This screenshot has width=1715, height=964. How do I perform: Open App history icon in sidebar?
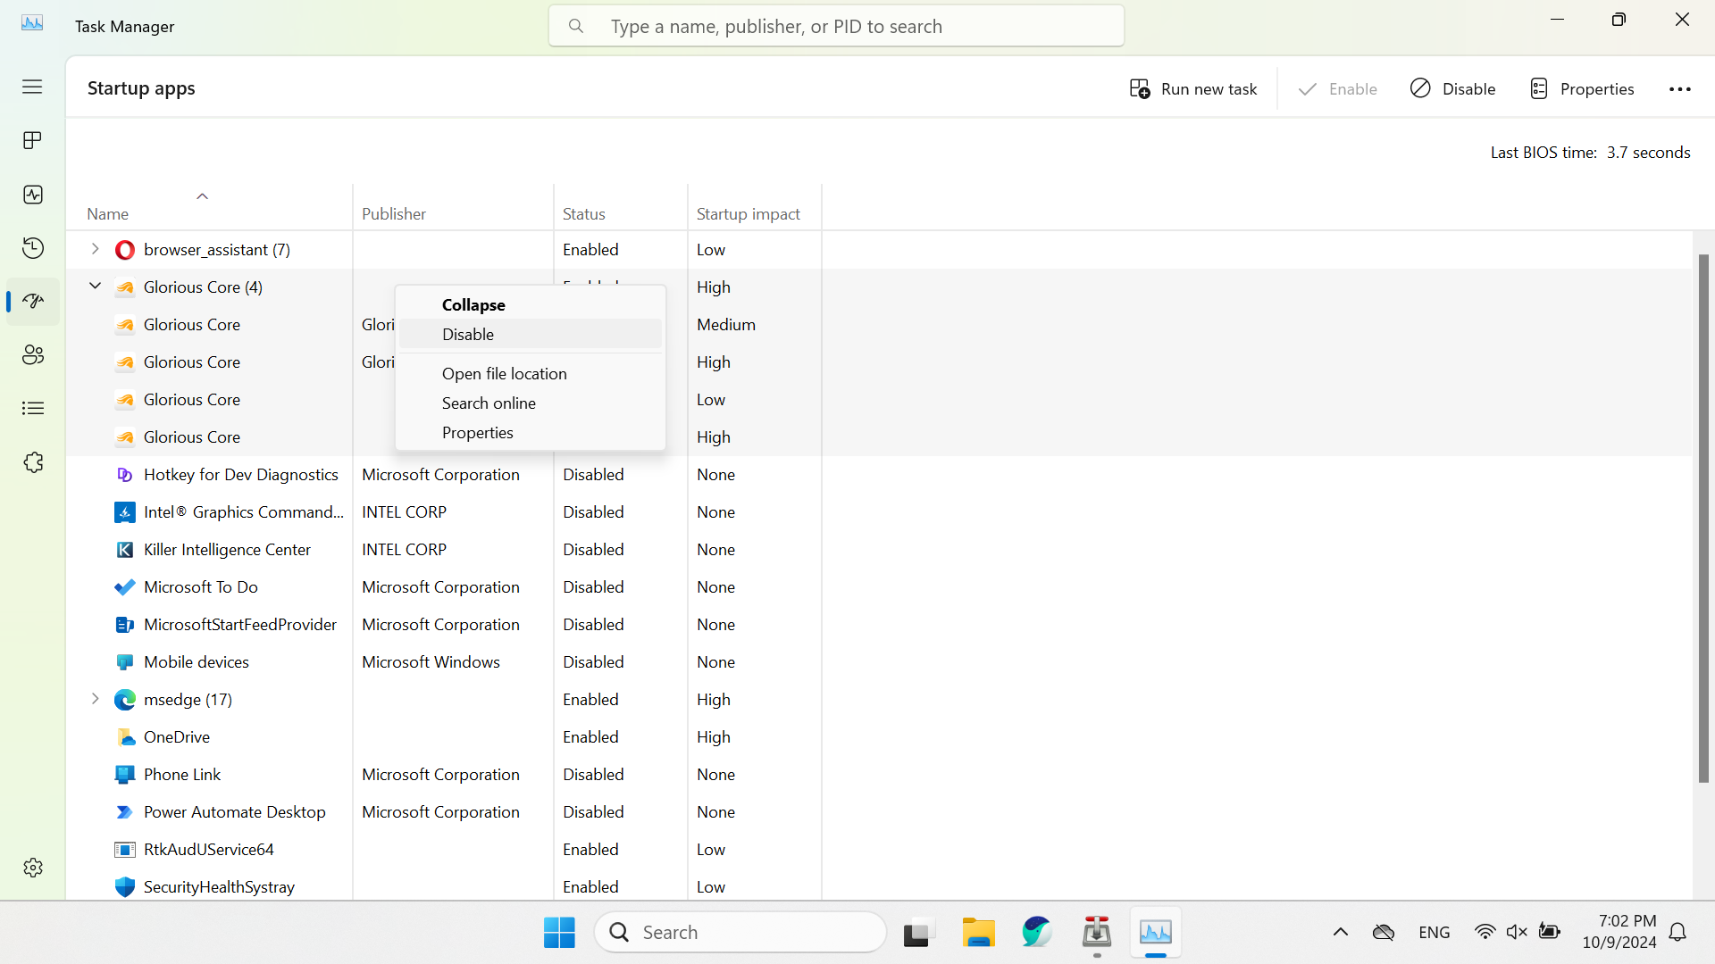[x=33, y=248]
